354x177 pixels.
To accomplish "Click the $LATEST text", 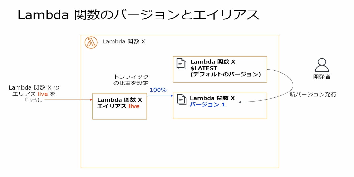I will (x=204, y=68).
